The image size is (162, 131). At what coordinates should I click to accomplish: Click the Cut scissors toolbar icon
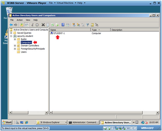click(x=33, y=25)
